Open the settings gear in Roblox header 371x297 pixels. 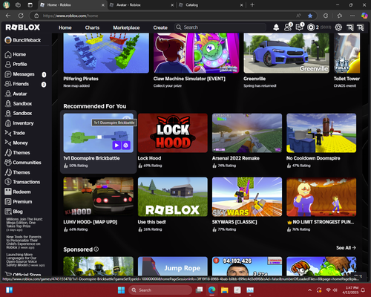(338, 27)
